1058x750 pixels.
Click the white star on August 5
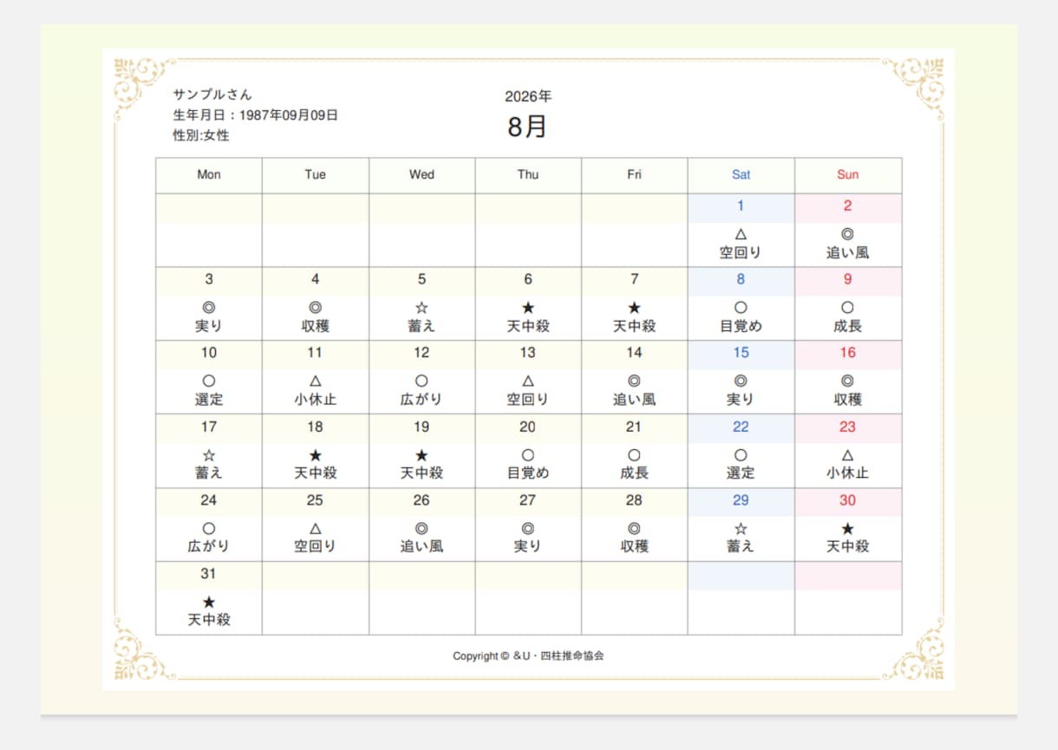[421, 308]
